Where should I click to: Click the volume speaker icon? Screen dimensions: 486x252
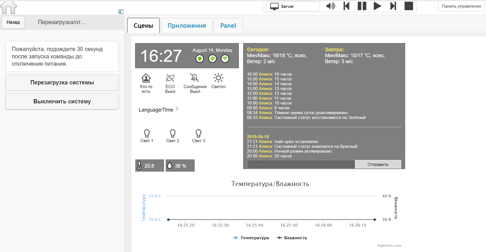tap(331, 6)
